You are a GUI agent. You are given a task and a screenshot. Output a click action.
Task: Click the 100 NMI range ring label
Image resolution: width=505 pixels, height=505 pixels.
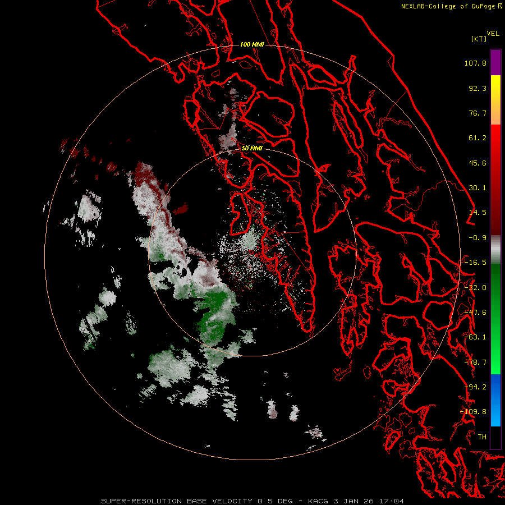[x=252, y=44]
